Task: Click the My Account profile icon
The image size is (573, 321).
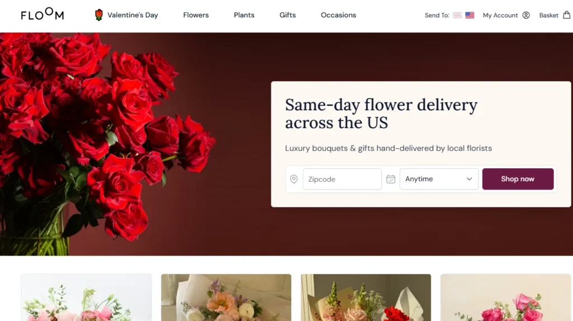Action: tap(526, 15)
